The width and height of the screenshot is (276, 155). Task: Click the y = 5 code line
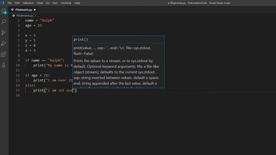[30, 40]
